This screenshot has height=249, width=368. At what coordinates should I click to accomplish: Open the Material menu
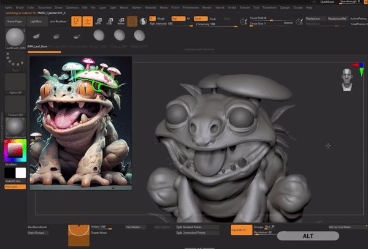pyautogui.click(x=150, y=7)
